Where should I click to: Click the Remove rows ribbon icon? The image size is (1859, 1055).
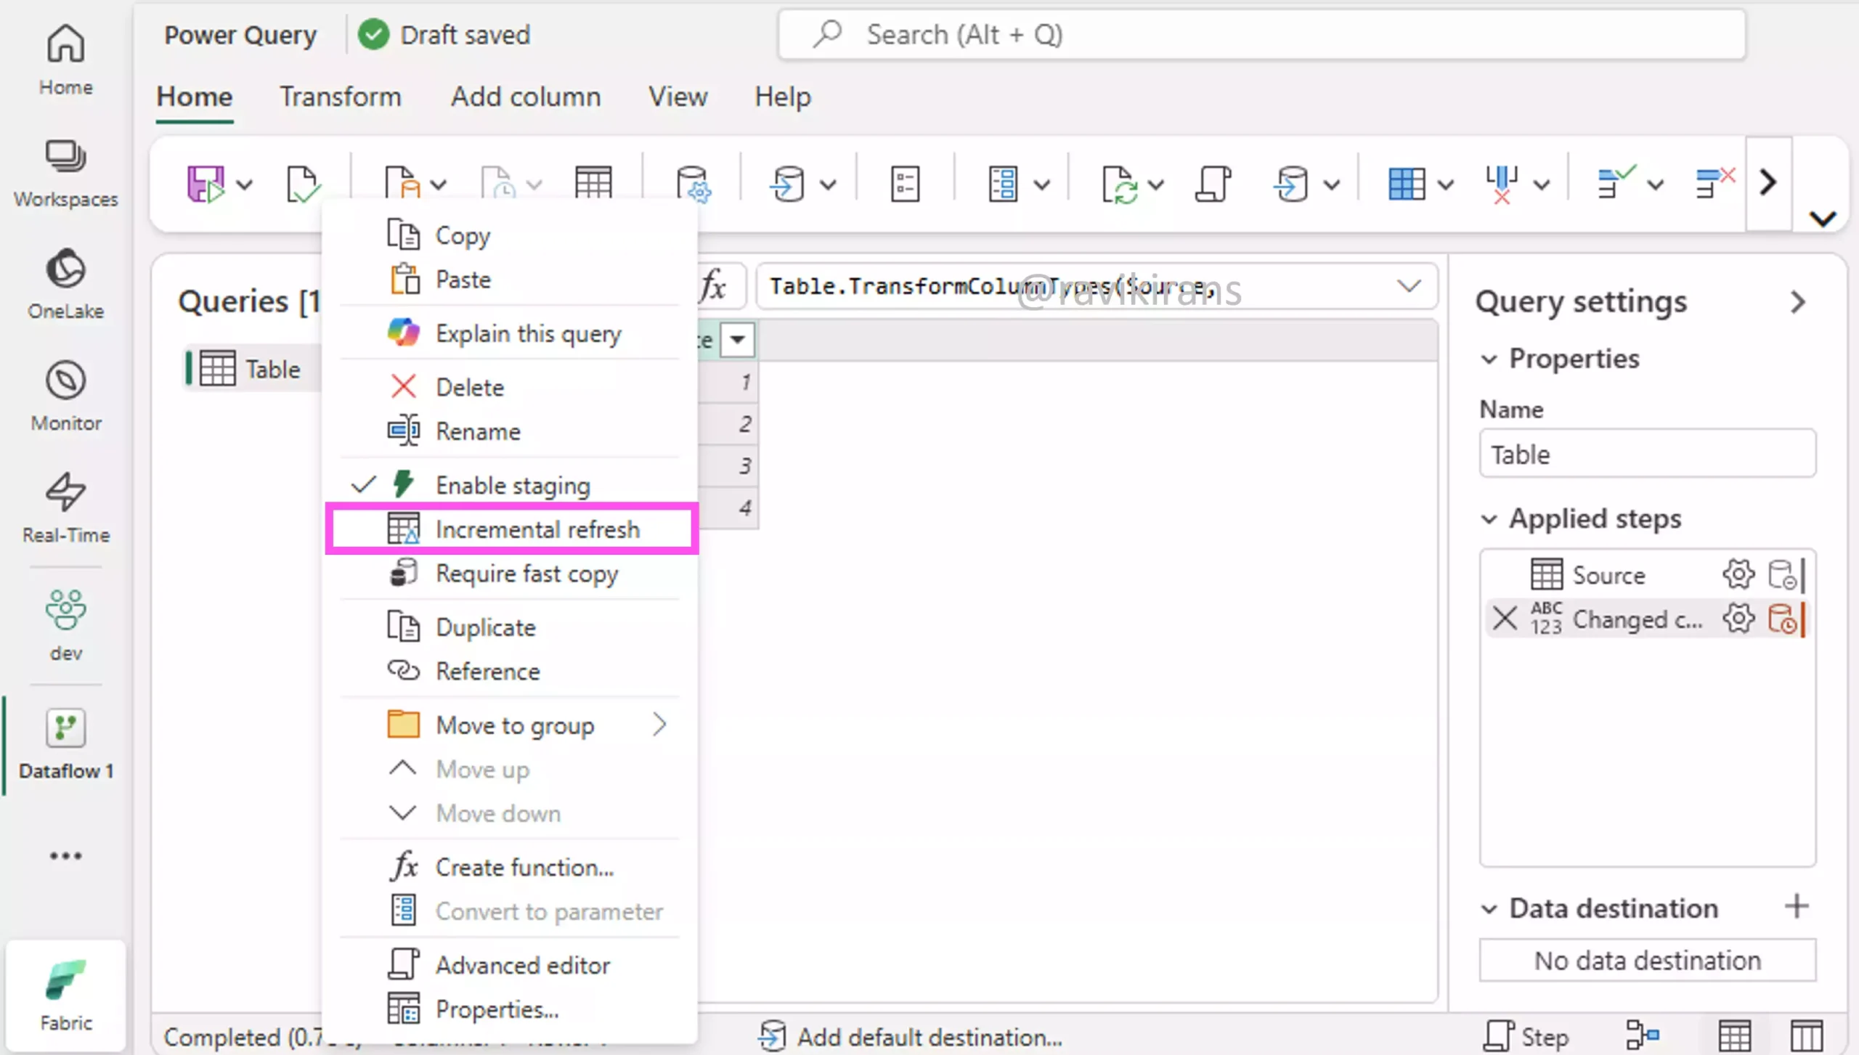(x=1715, y=184)
